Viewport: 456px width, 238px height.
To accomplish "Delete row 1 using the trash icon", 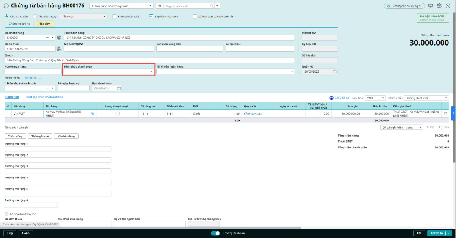I will pos(445,113).
